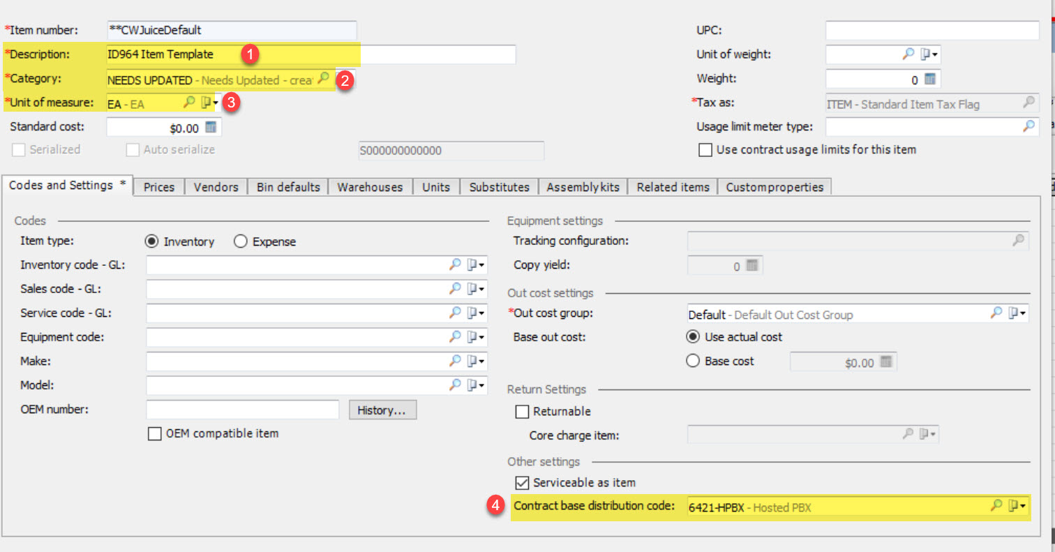Open the Inventory code - GL lookup magnifier

pos(455,264)
